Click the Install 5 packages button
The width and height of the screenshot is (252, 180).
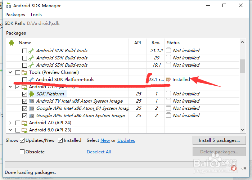[219, 140]
